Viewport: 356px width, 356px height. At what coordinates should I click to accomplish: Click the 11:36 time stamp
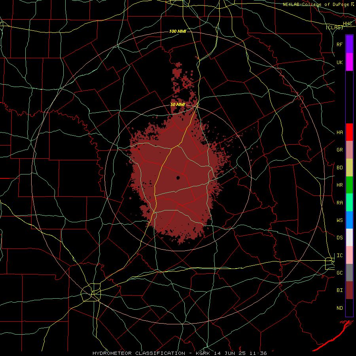(258, 353)
